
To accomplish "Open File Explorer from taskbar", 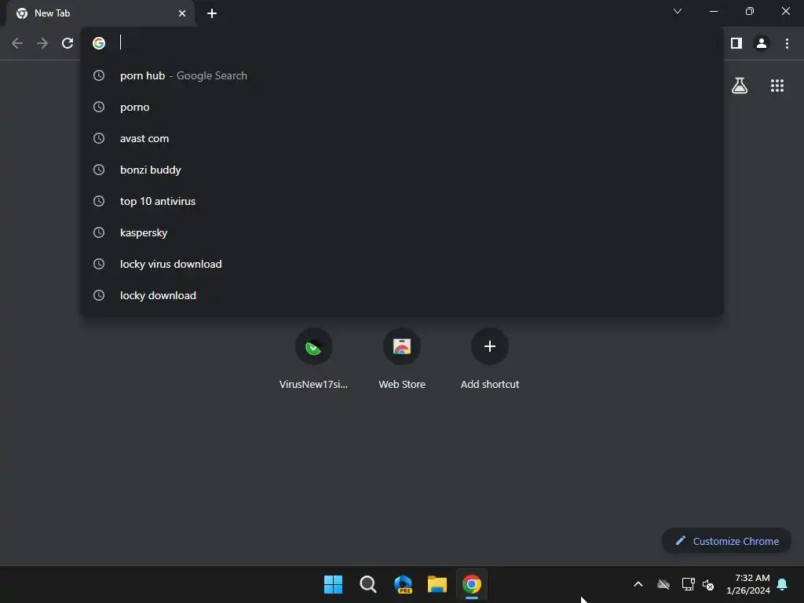I will pyautogui.click(x=437, y=584).
